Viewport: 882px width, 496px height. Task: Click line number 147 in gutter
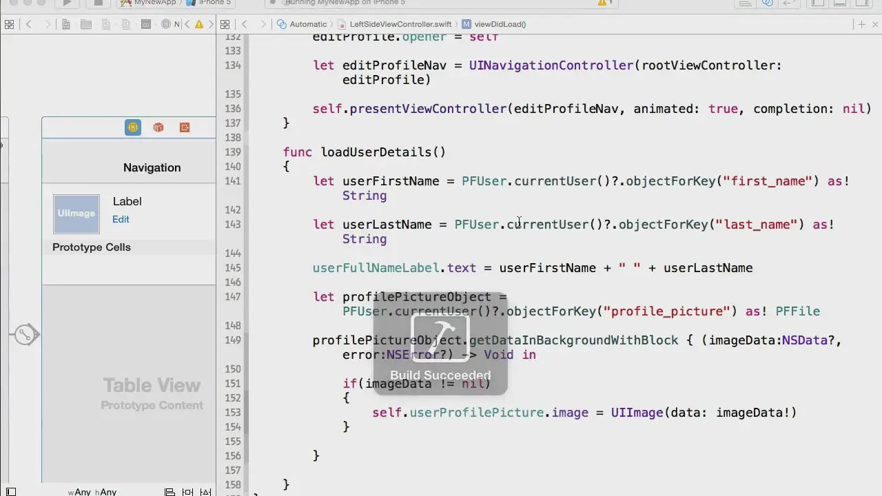pyautogui.click(x=232, y=297)
